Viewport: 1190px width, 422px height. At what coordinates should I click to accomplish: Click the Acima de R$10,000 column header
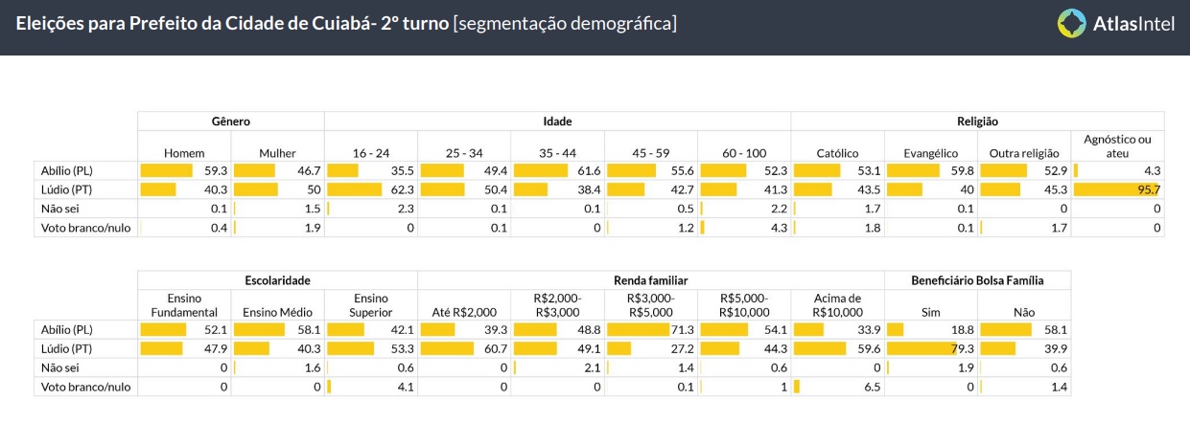837,304
